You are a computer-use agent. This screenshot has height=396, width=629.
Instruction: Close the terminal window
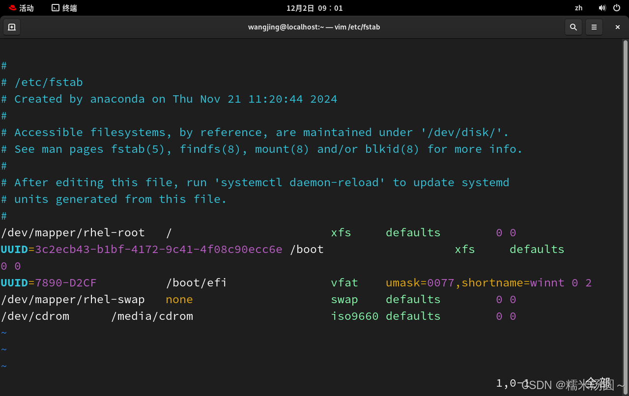click(618, 27)
